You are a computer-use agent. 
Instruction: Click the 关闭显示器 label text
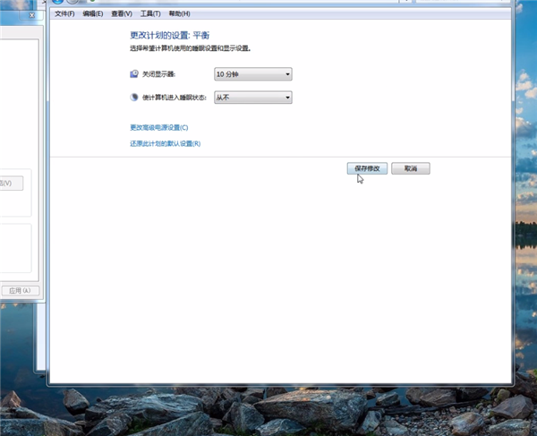158,74
